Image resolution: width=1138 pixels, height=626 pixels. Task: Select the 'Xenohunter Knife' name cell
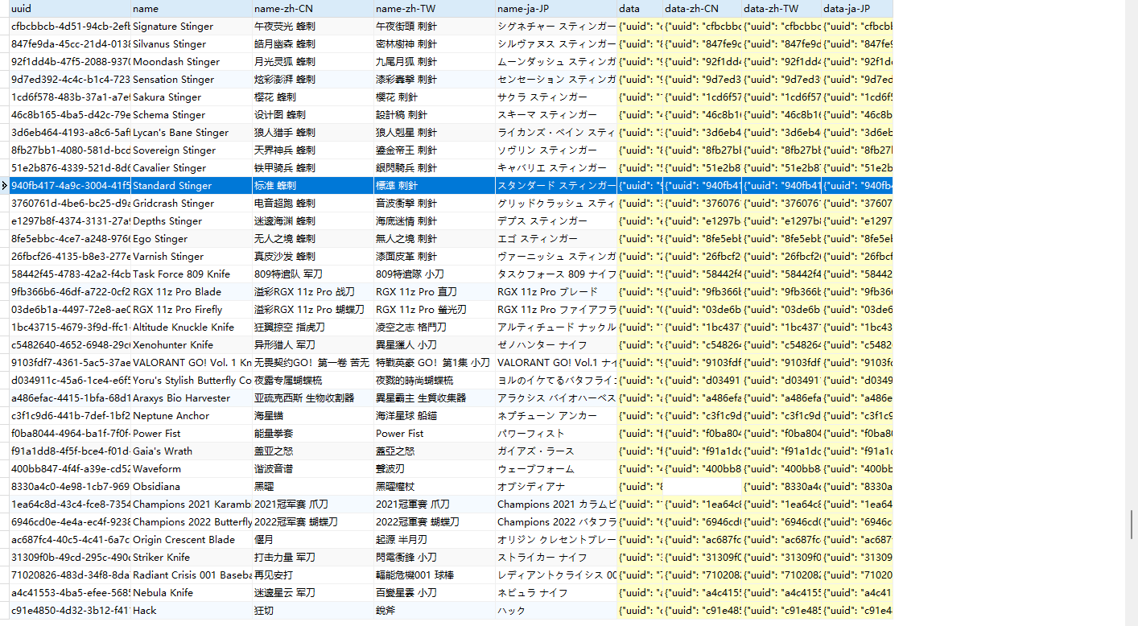pyautogui.click(x=191, y=345)
